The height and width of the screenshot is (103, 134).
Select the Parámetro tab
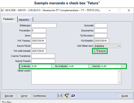point(9,19)
